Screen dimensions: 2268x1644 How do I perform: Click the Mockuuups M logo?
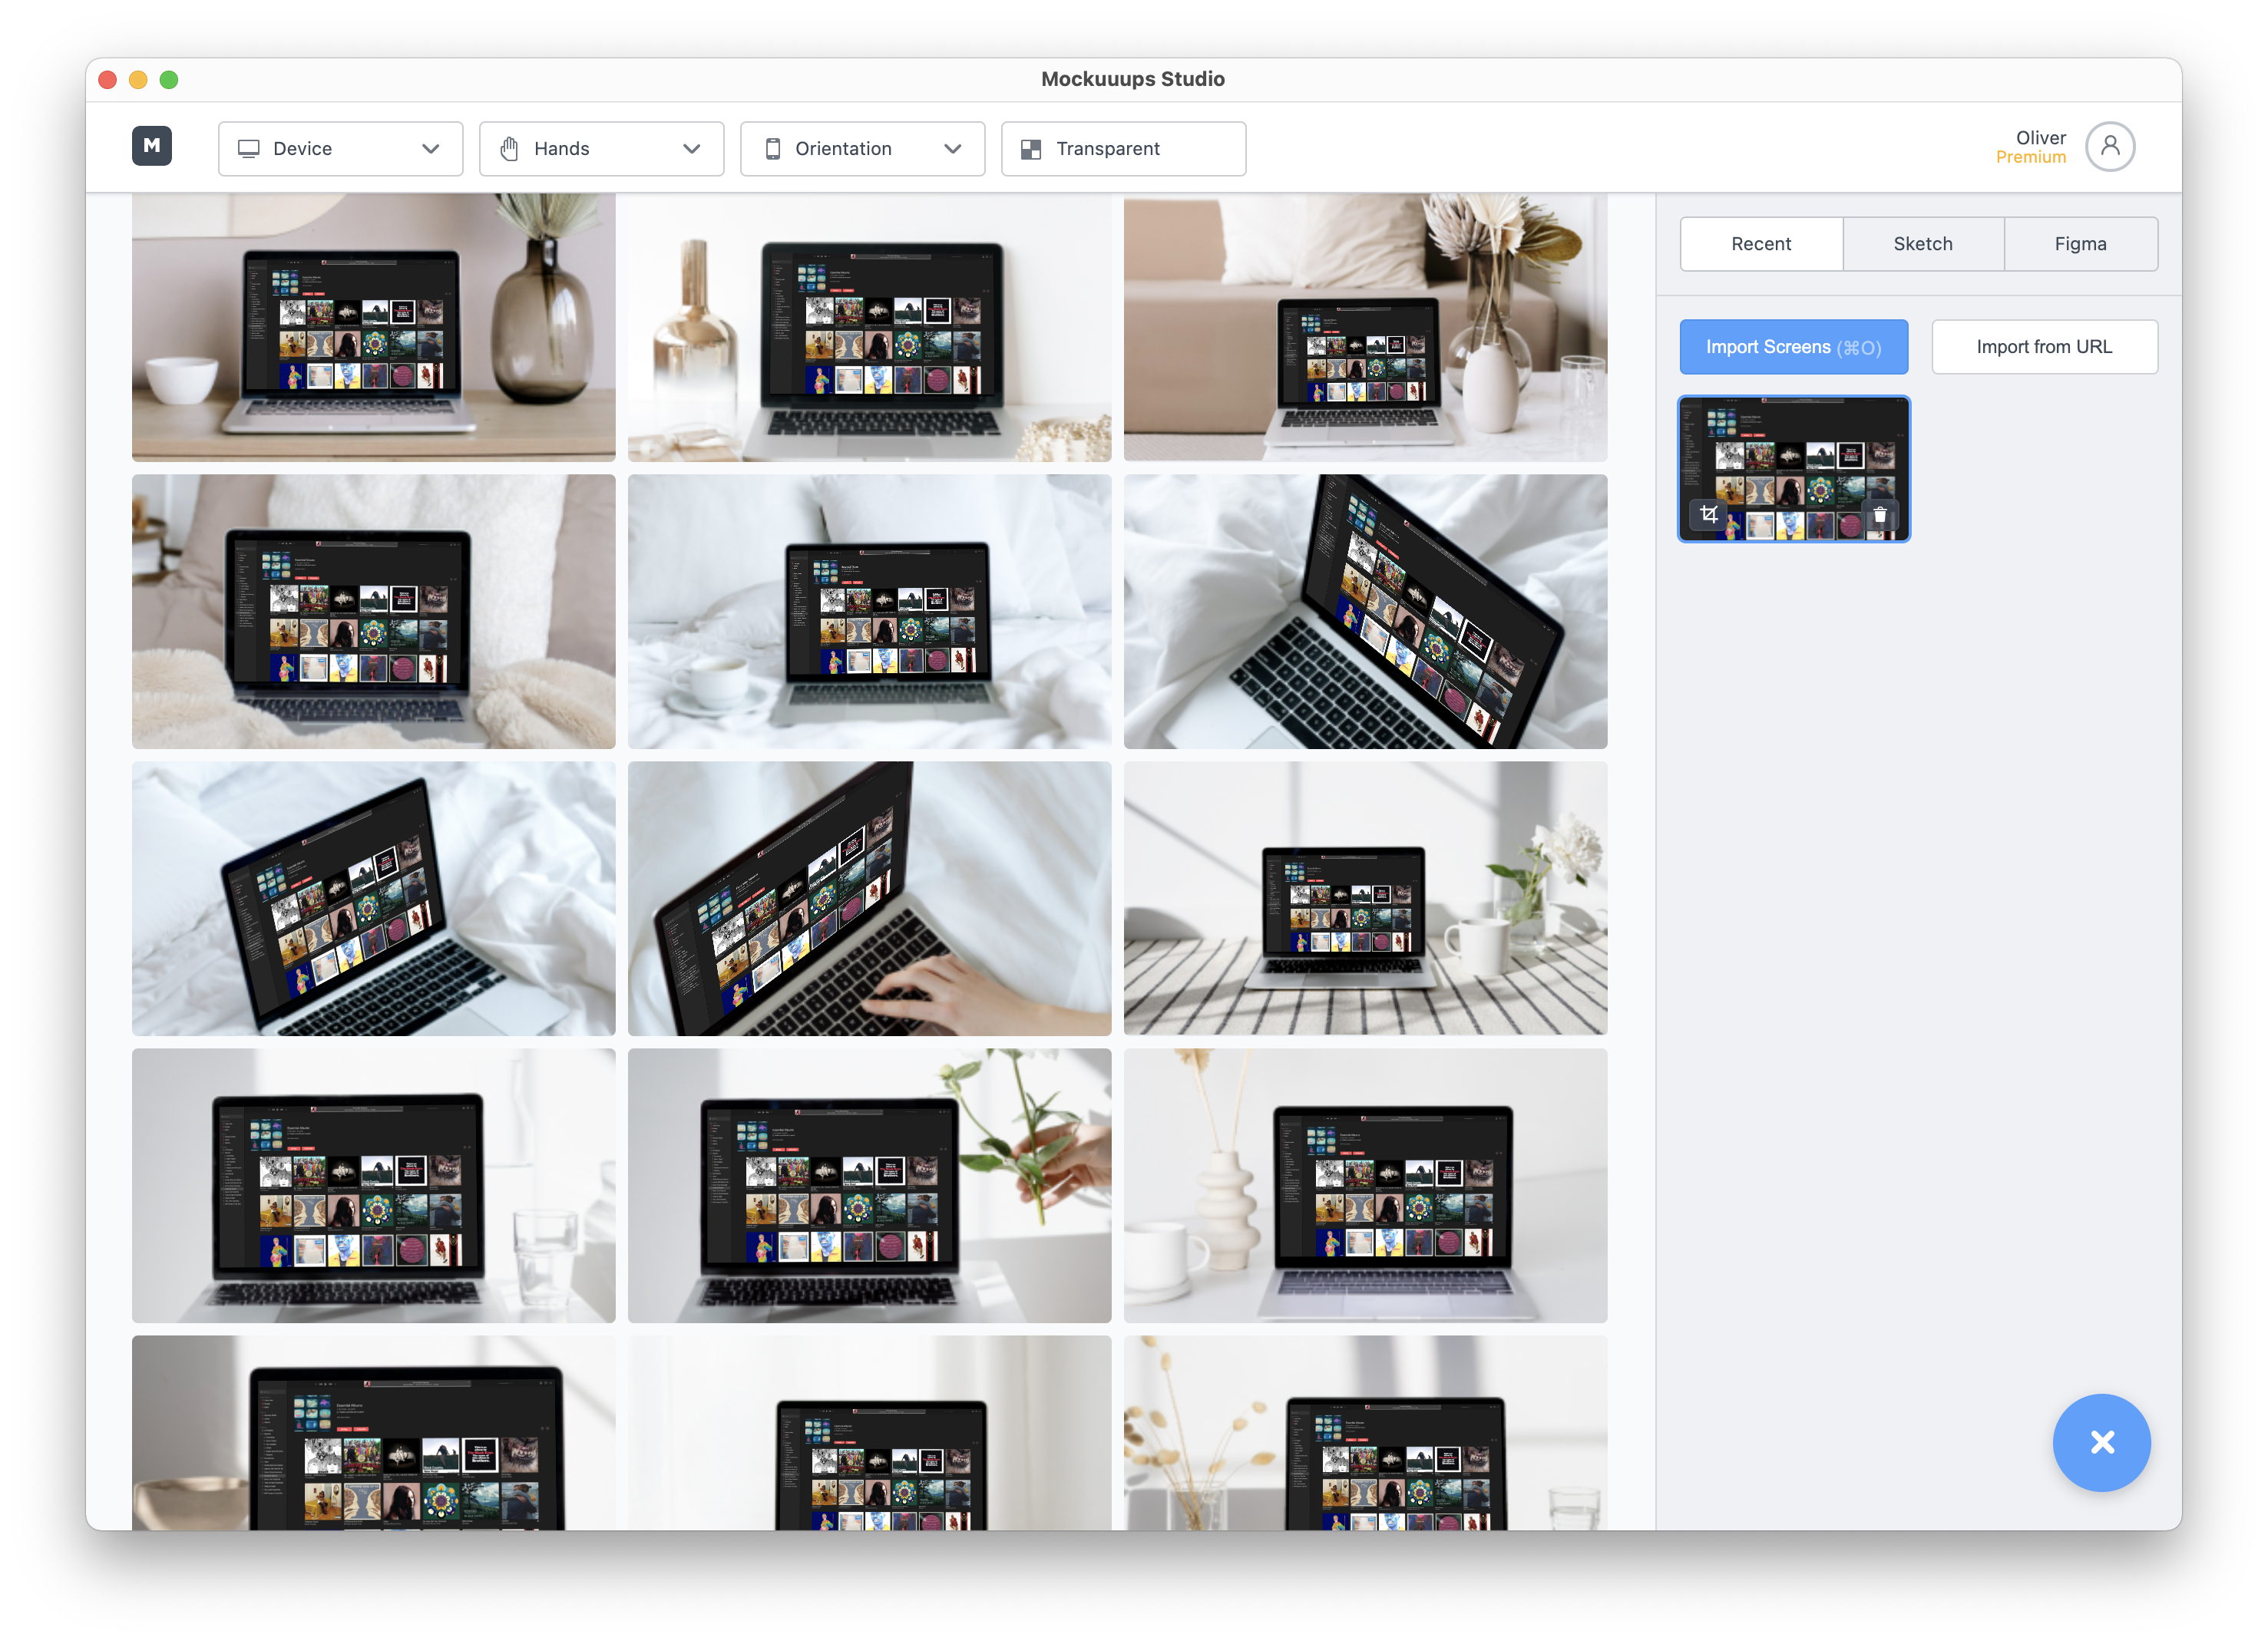pyautogui.click(x=152, y=146)
